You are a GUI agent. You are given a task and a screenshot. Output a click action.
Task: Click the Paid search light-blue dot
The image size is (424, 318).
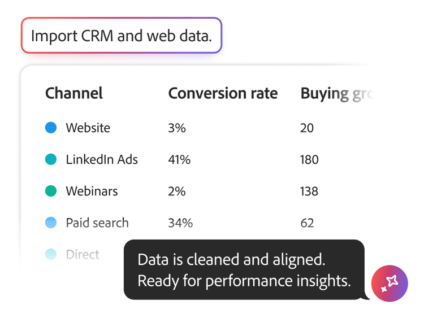51,223
